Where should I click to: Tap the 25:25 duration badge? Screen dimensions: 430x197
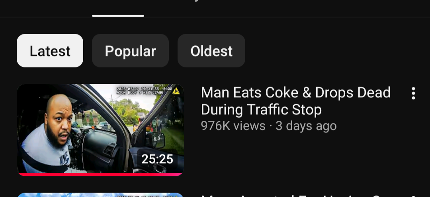[157, 159]
